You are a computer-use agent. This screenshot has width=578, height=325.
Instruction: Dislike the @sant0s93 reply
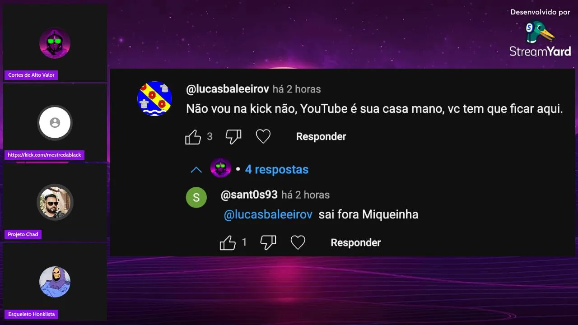tap(268, 242)
